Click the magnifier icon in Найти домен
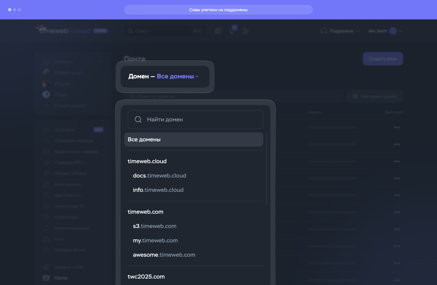 tap(138, 119)
